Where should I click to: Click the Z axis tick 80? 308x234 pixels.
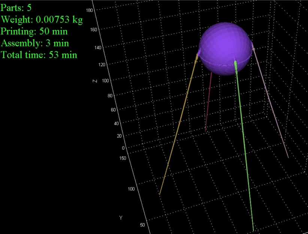point(110,95)
